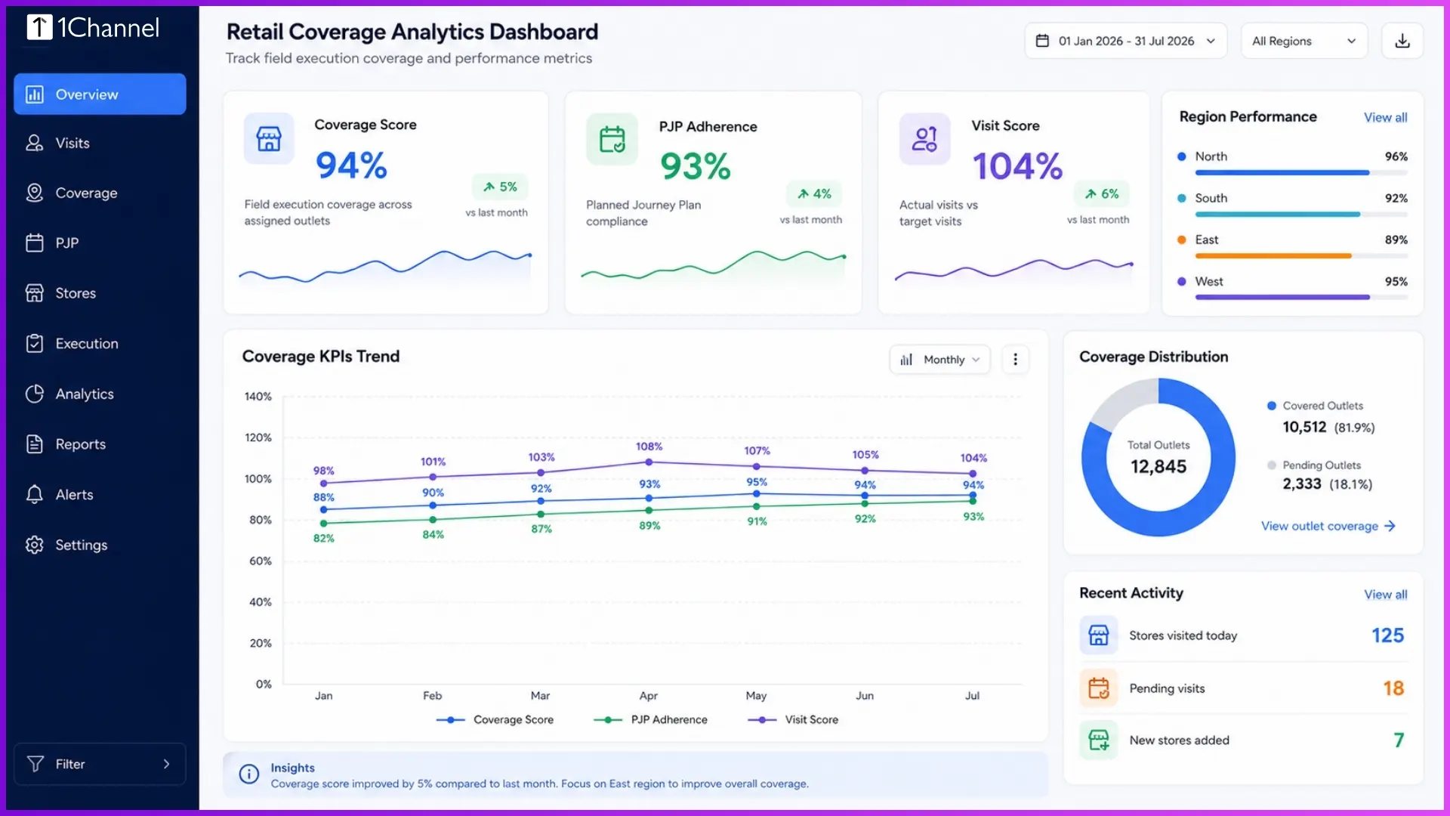Expand the Filter panel chevron
This screenshot has height=816, width=1450.
[x=166, y=764]
